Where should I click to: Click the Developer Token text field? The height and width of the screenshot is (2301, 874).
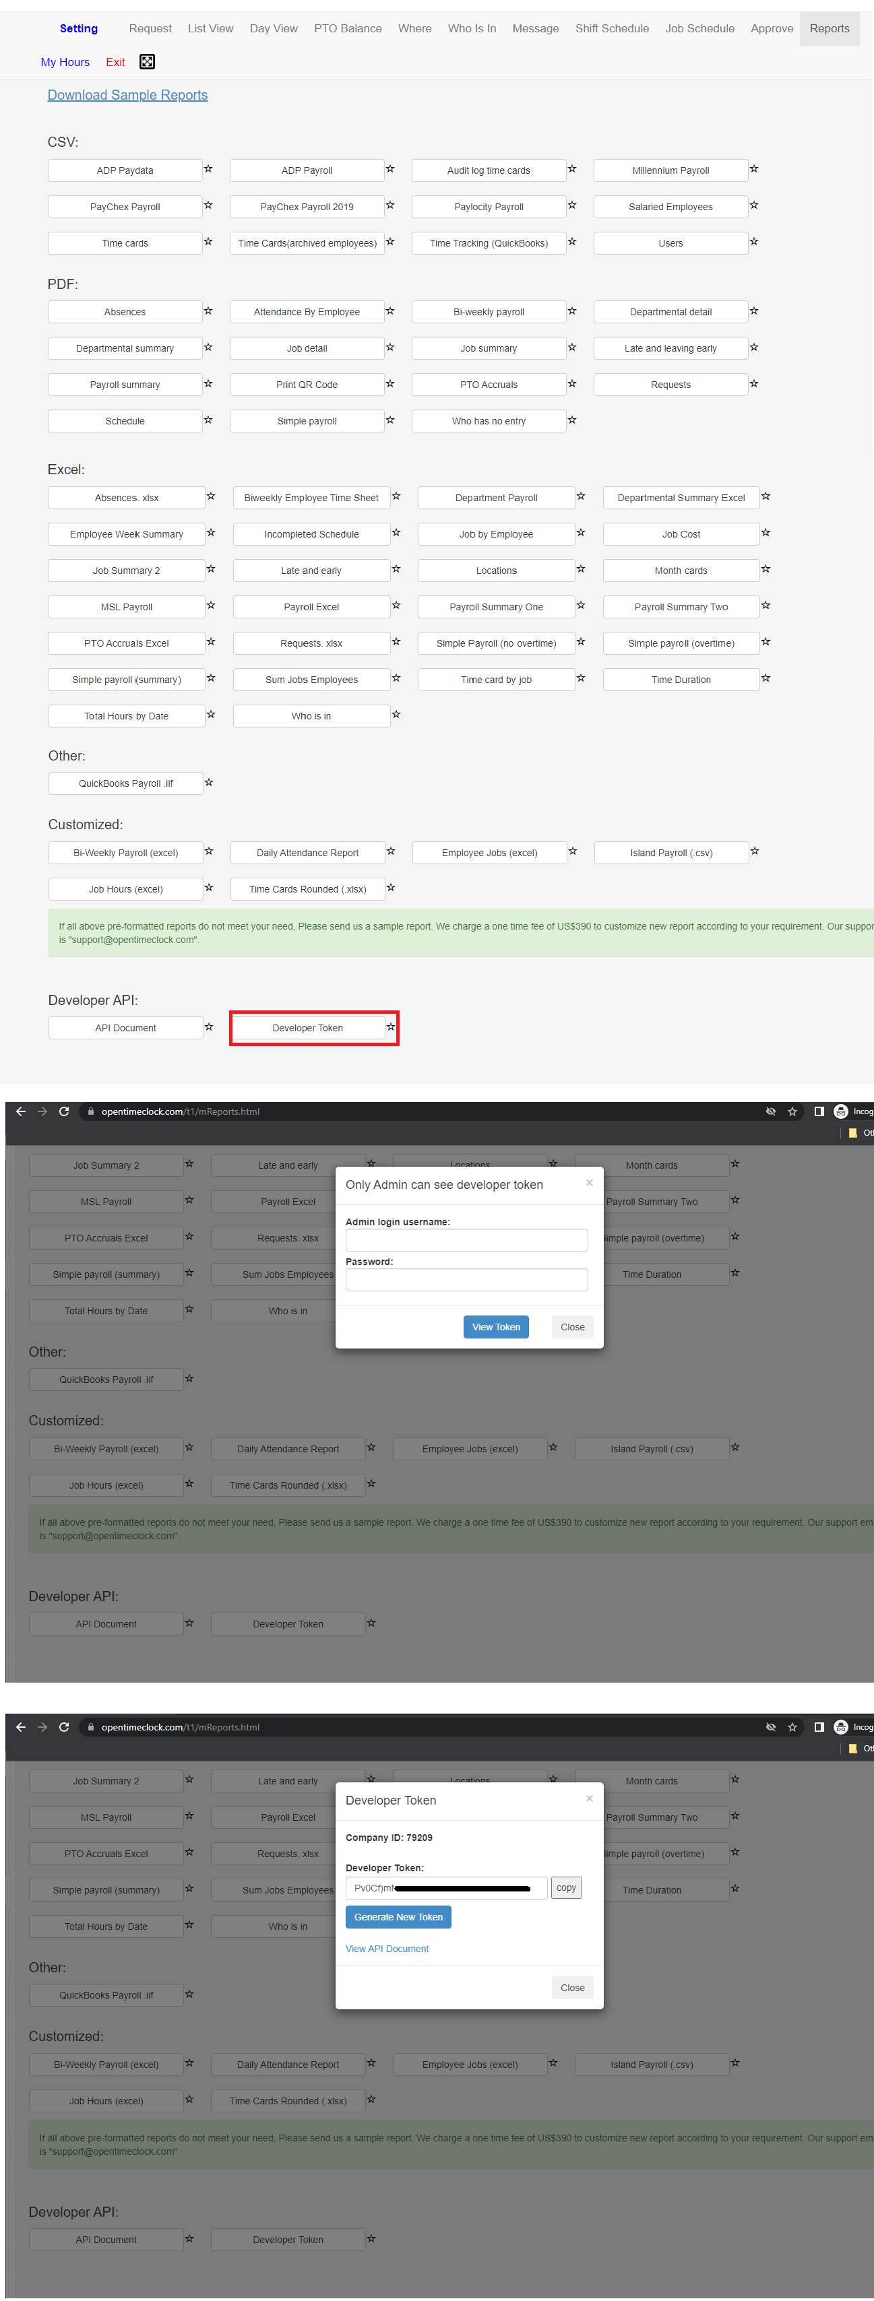[x=446, y=1888]
